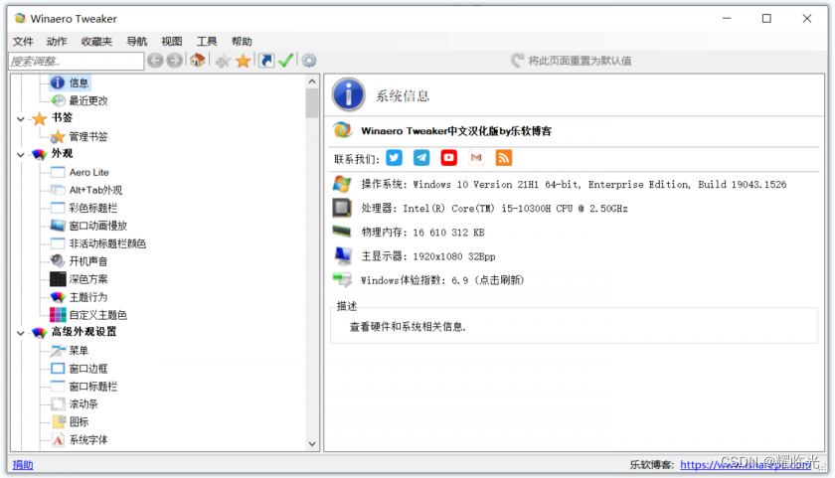Click the Windows flag icon beside 操作系统

click(x=342, y=184)
